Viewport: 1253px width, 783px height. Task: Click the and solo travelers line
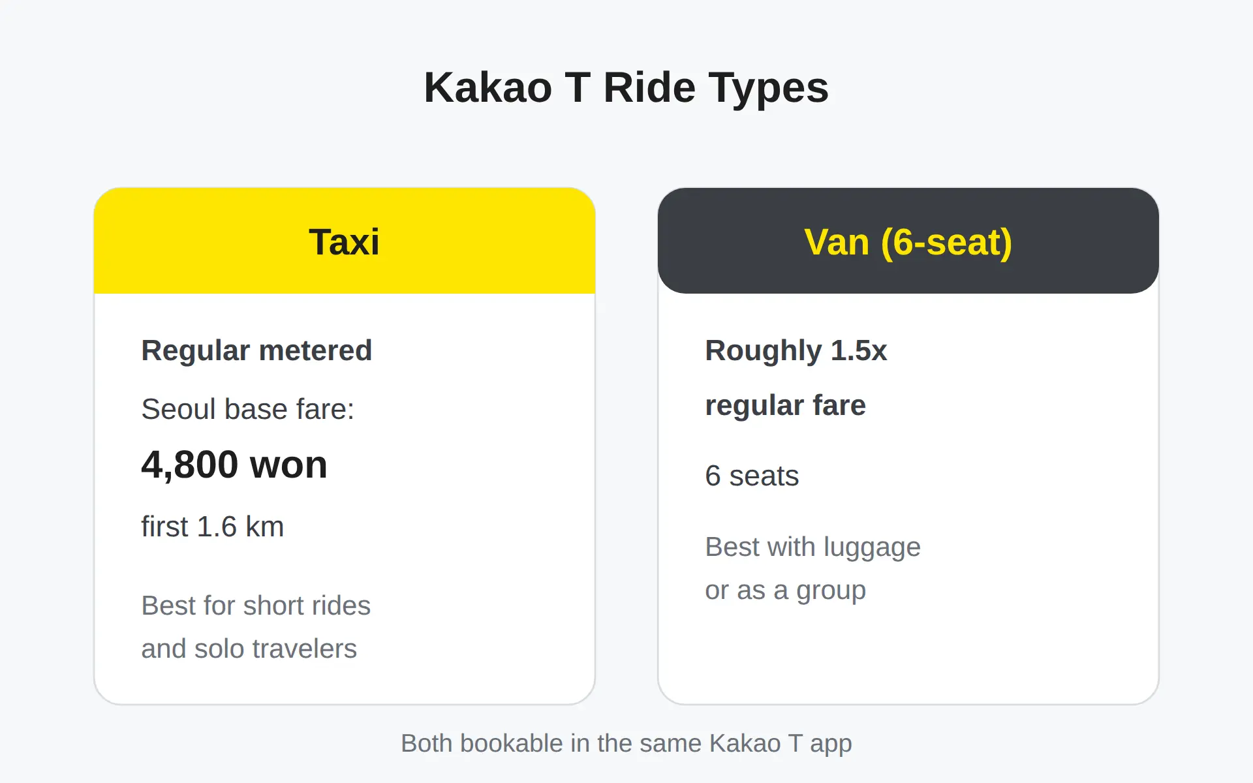tap(249, 649)
